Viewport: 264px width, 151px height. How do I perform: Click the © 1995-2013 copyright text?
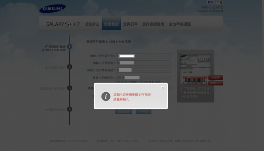[x=179, y=141]
